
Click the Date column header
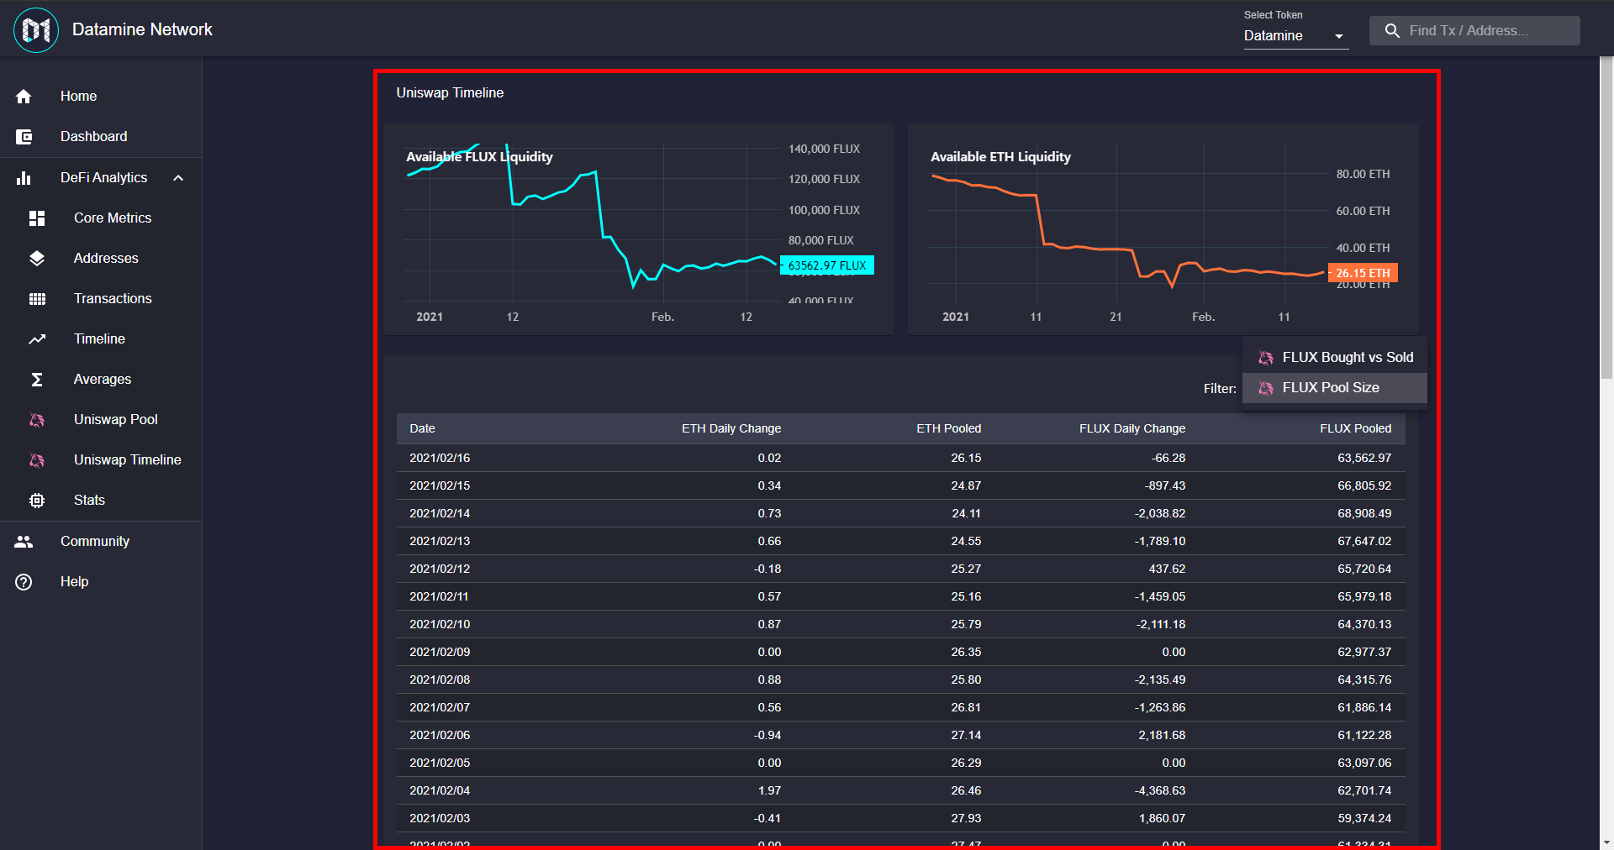coord(422,428)
